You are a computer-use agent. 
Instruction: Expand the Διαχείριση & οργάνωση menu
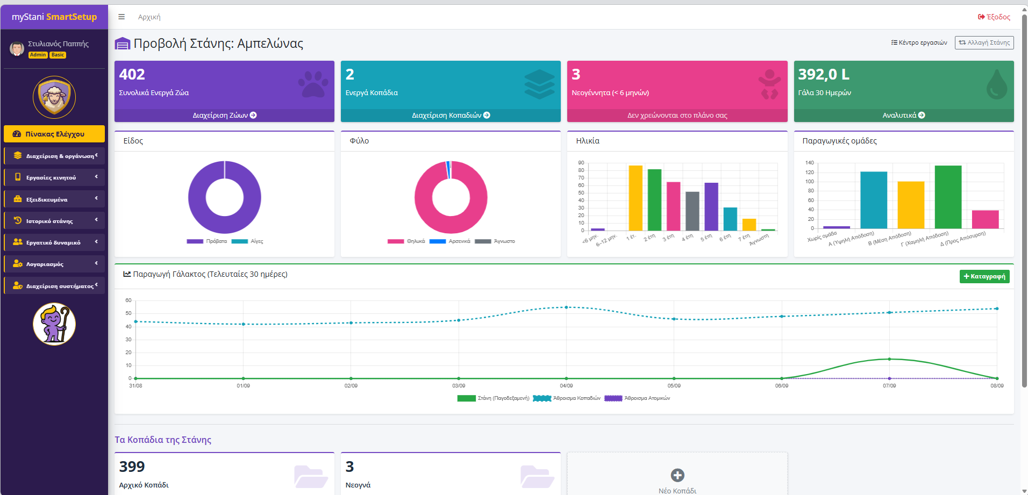coord(54,156)
